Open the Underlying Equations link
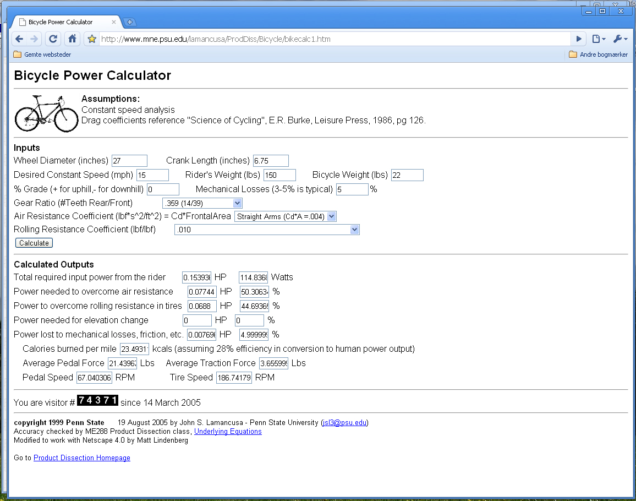 (x=228, y=432)
